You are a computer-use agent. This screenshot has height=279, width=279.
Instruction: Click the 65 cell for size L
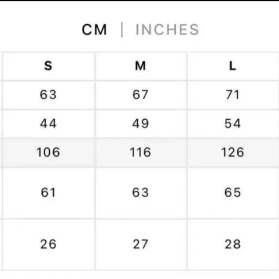pyautogui.click(x=232, y=193)
